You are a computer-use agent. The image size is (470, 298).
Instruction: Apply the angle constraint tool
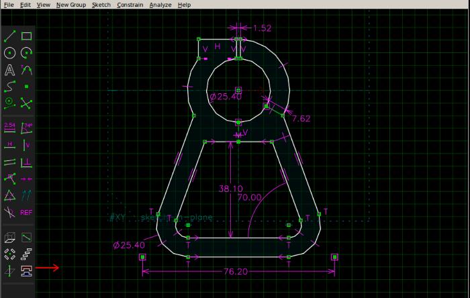point(26,128)
